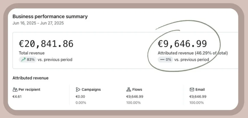Image resolution: width=248 pixels, height=118 pixels.
Task: Click the 83% growth badge
Action: coord(27,60)
